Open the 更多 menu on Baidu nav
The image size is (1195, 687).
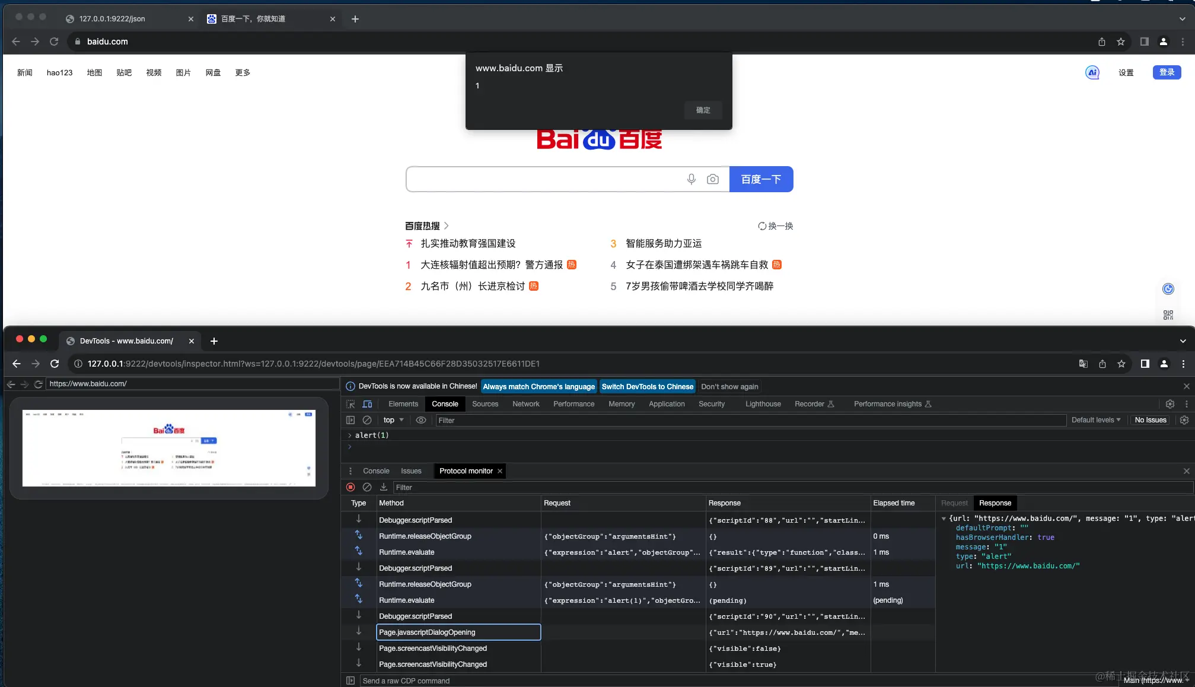point(243,72)
